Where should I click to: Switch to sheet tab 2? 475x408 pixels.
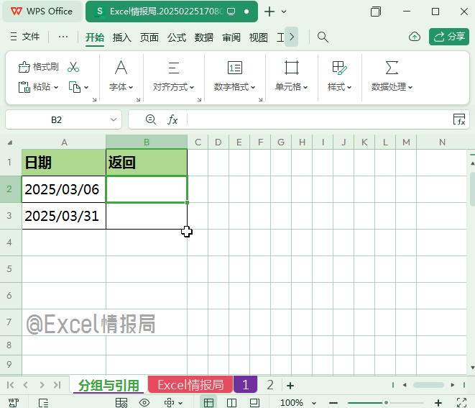coord(270,385)
